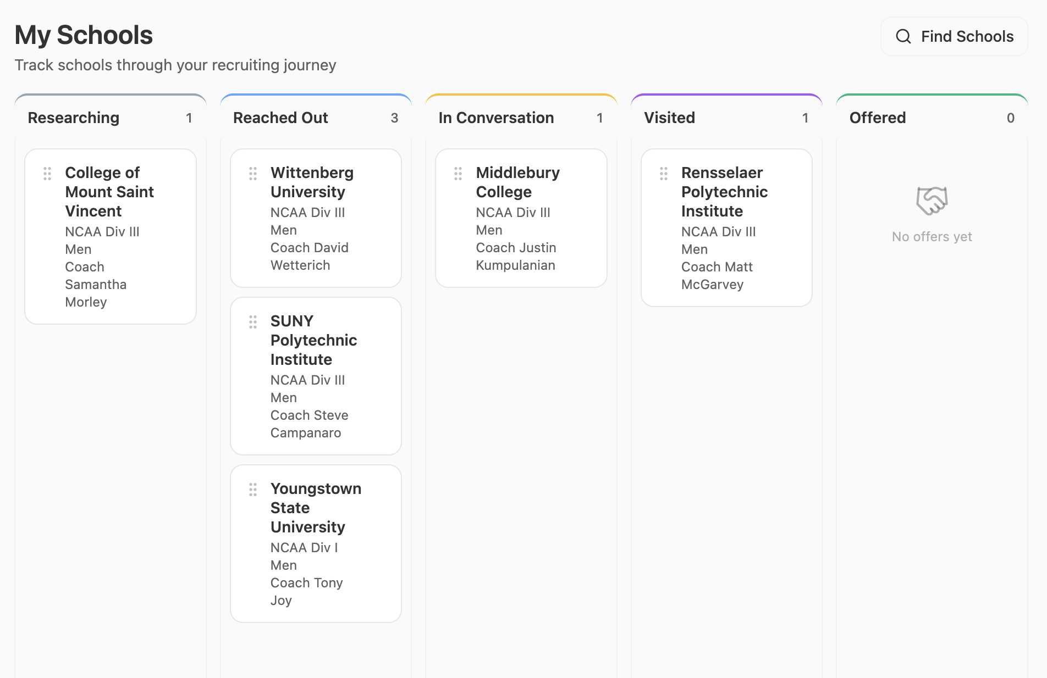Screen dimensions: 1047x678
Task: Open the Wittenberg University card
Action: 316,218
